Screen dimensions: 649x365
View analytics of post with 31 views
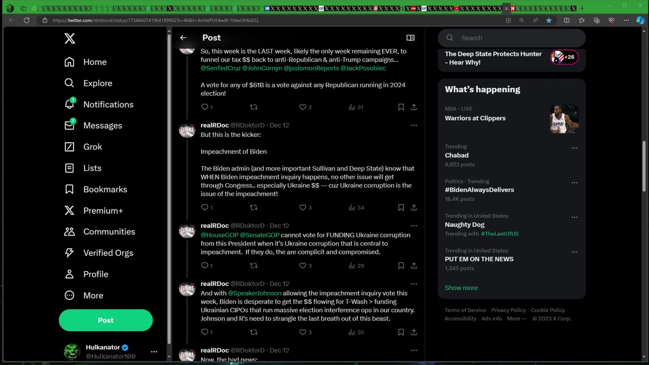(356, 107)
